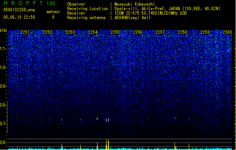Viewport: 236px width, 150px height.
Task: Click the strongest red meteor echo before 2255
Action: (108, 120)
